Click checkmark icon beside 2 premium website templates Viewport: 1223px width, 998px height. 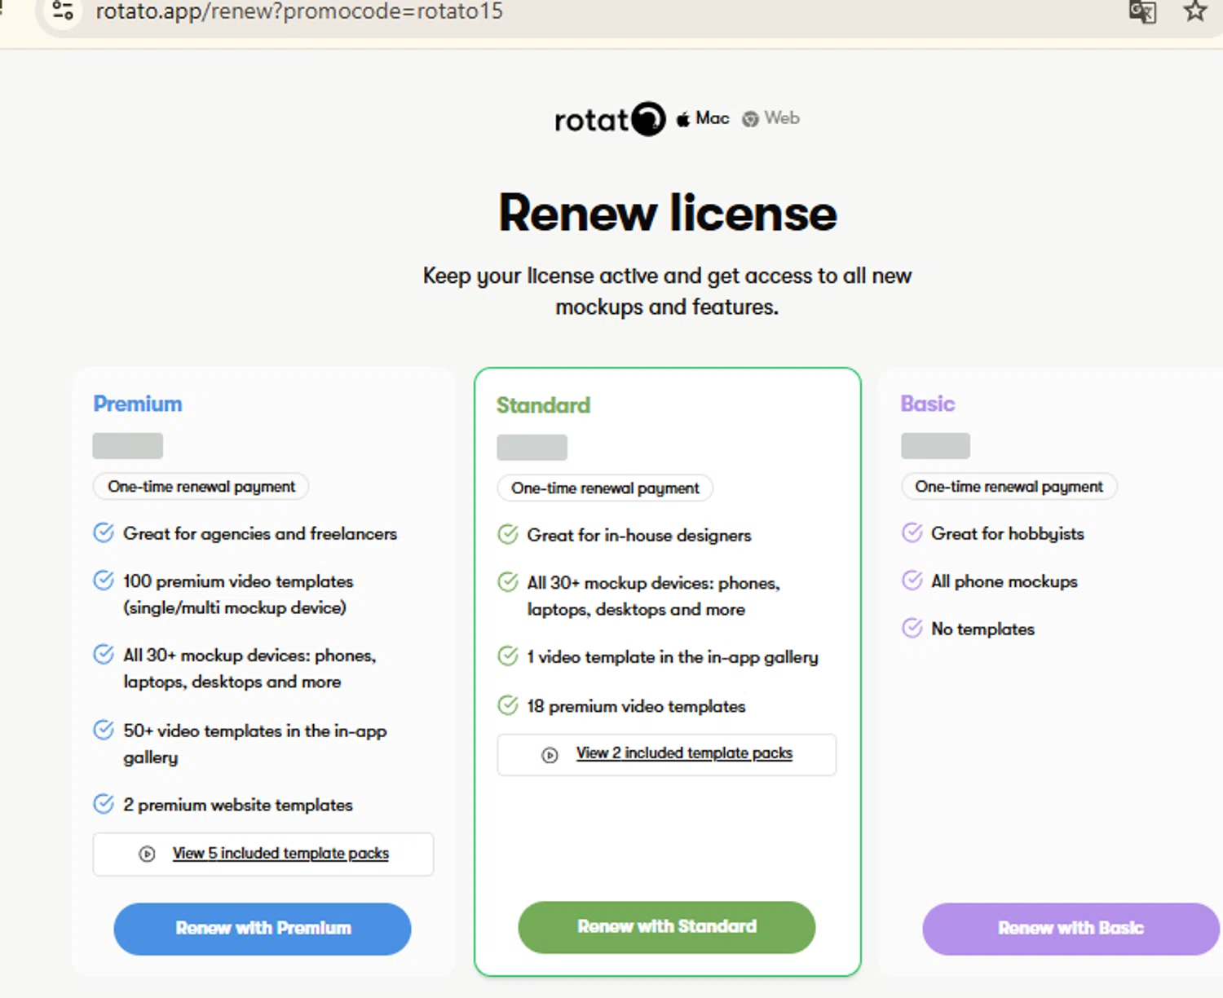(104, 804)
